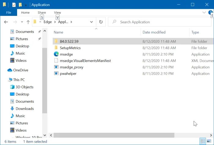Go up one folder level

(x=28, y=22)
